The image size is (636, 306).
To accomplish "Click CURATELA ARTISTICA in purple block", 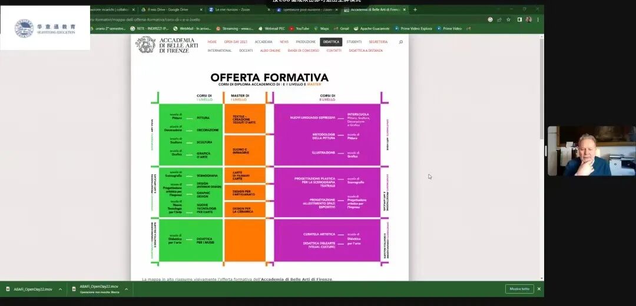I will 319,234.
